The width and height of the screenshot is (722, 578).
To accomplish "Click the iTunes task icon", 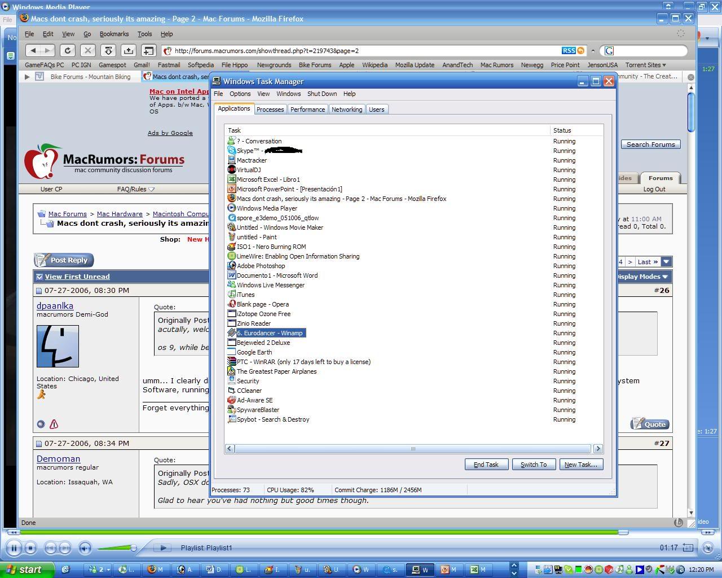I will tap(231, 295).
